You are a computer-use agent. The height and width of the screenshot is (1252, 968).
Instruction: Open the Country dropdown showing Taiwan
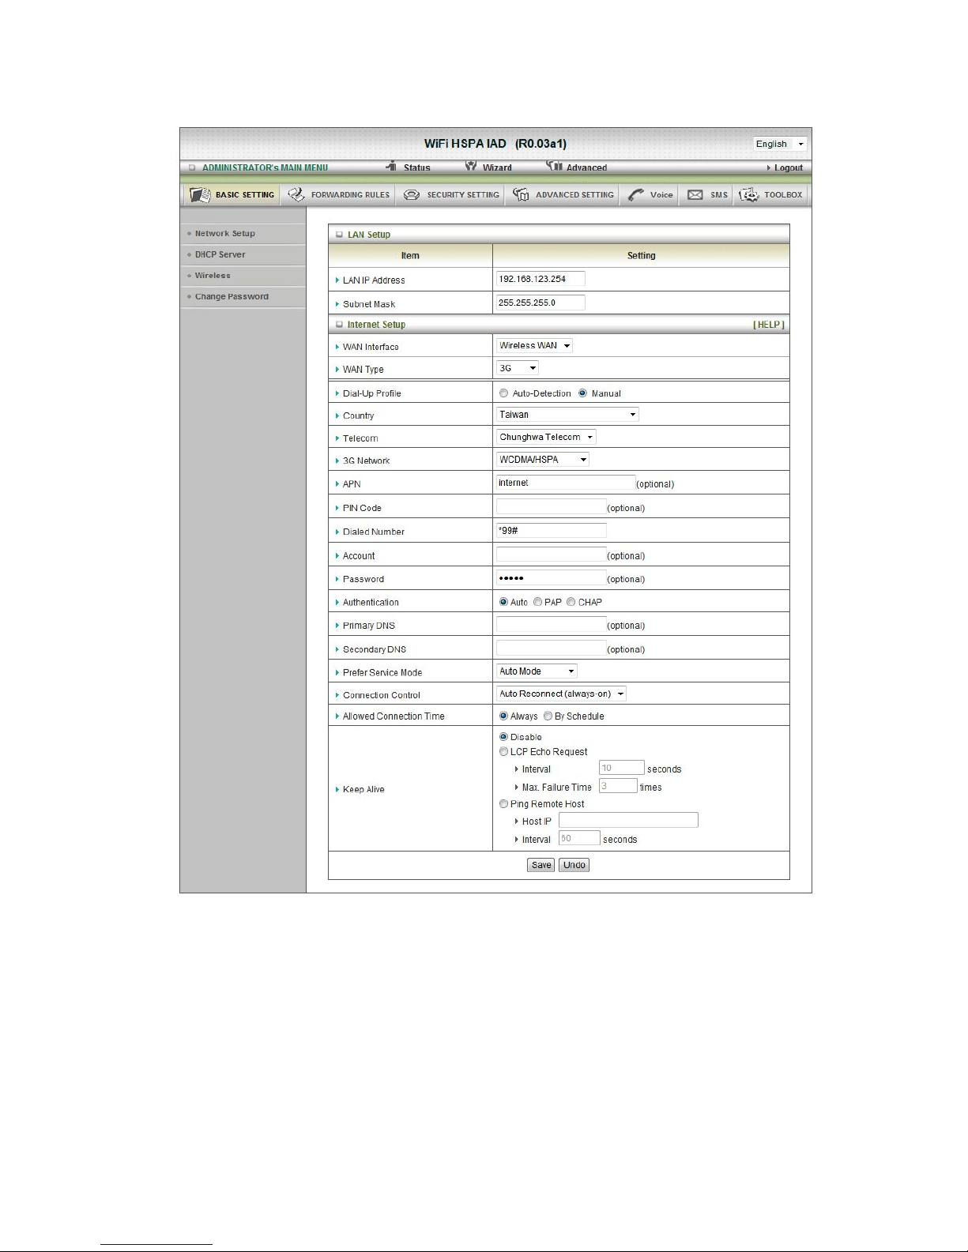(567, 415)
